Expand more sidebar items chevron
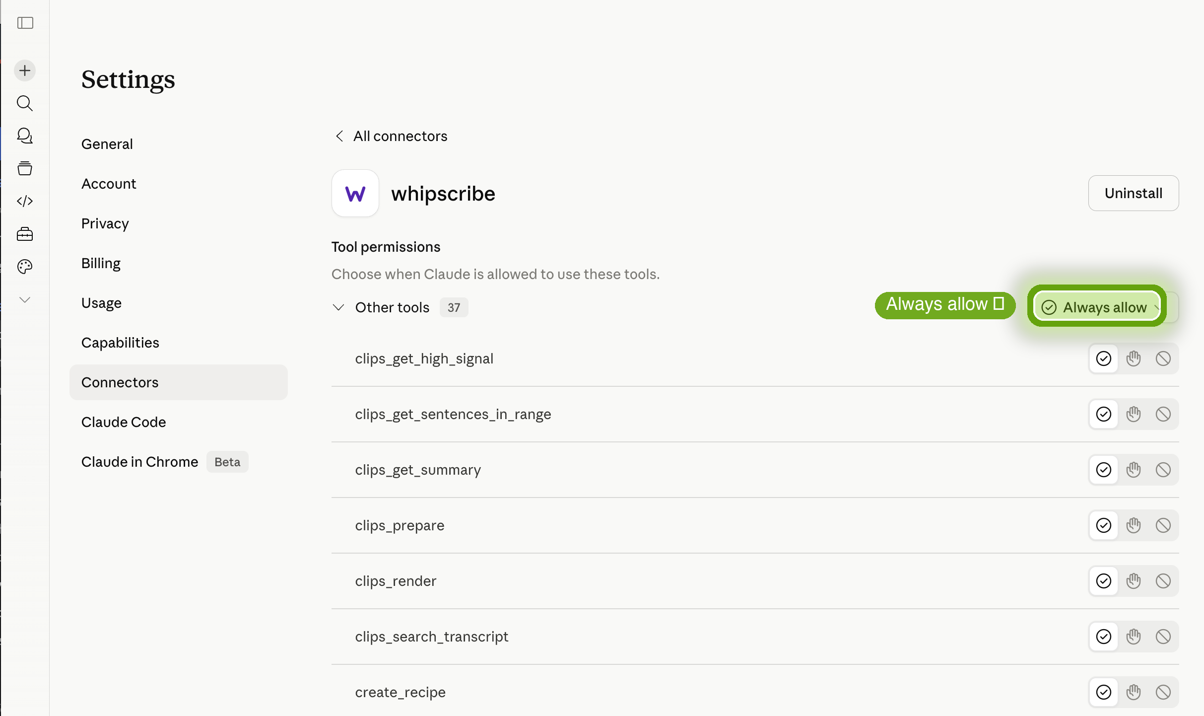The width and height of the screenshot is (1204, 716). tap(25, 299)
